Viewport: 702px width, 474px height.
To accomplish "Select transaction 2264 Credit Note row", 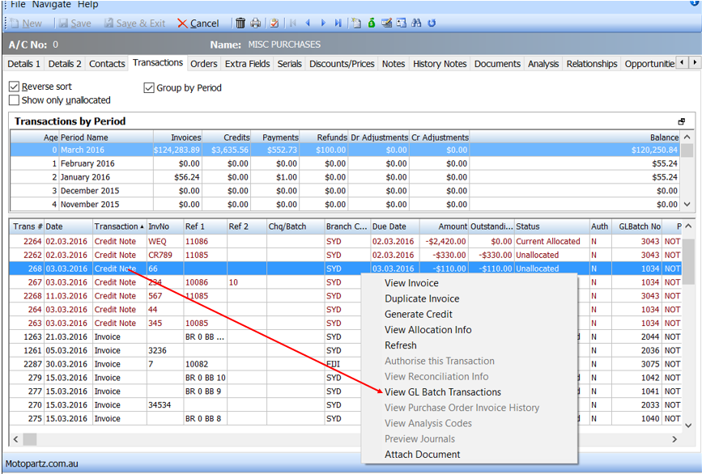I will tap(345, 242).
